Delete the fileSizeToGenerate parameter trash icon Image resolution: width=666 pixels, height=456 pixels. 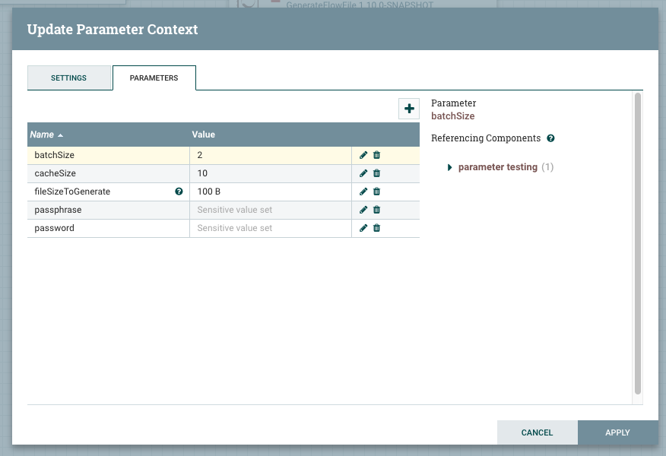(x=377, y=192)
